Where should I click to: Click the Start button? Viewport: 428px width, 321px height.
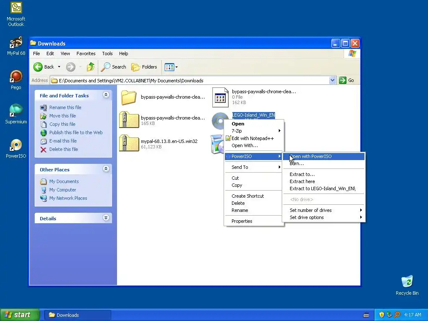point(20,315)
